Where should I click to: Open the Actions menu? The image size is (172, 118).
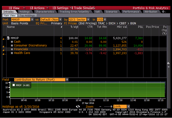coord(37,8)
